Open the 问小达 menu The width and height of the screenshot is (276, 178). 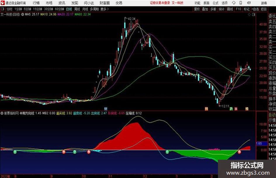[x=89, y=3]
